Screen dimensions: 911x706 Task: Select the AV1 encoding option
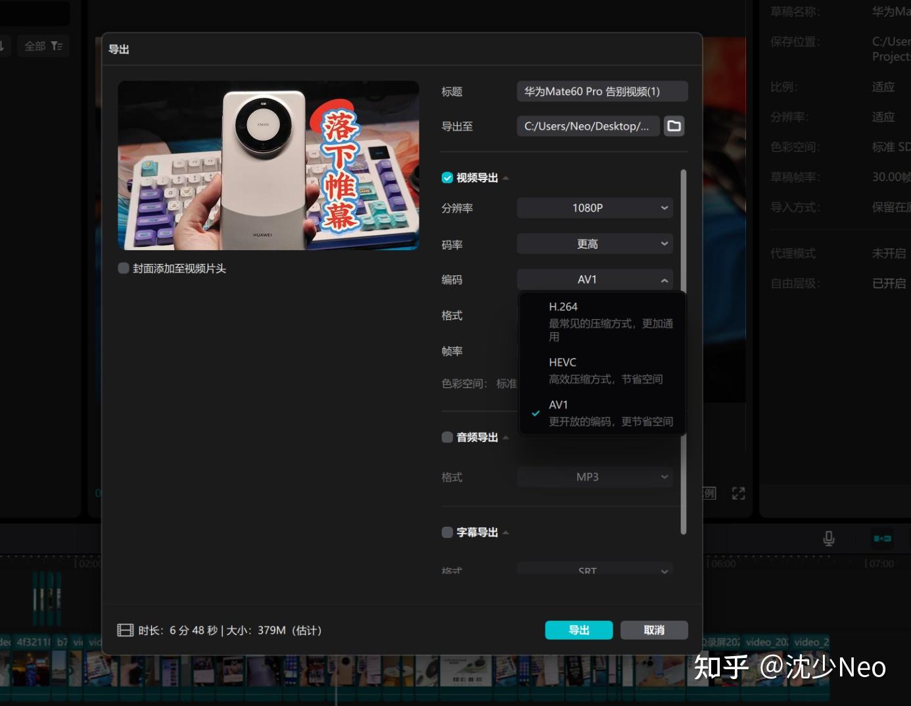pyautogui.click(x=603, y=413)
